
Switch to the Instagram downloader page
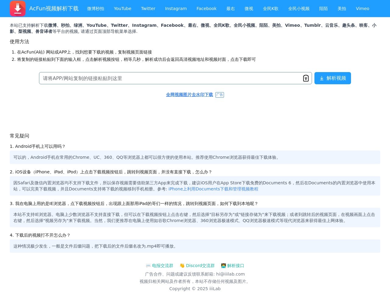tap(176, 9)
